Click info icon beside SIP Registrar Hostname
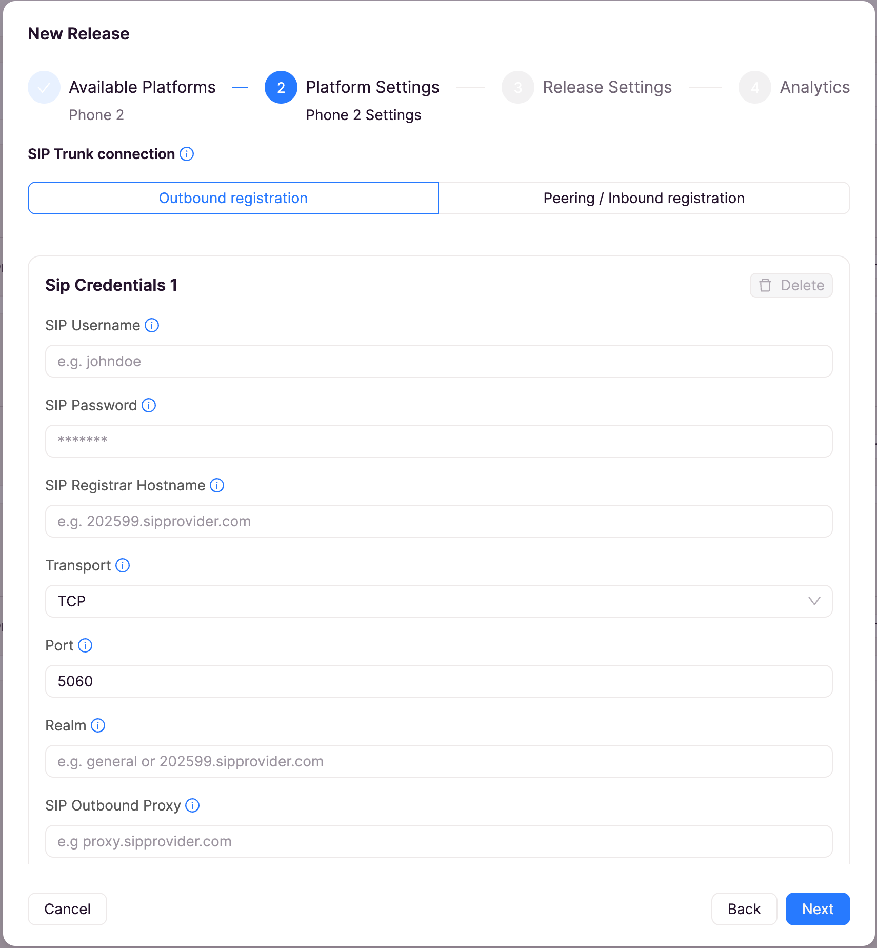877x948 pixels. pos(217,485)
